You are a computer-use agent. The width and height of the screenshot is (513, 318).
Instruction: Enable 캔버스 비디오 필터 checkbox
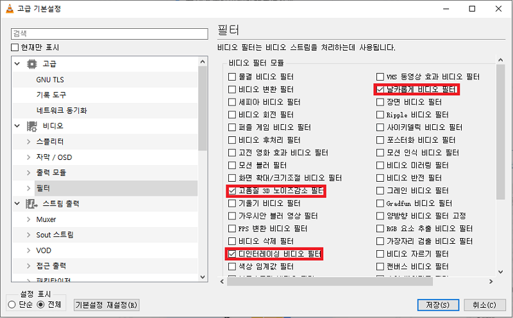[x=380, y=267]
